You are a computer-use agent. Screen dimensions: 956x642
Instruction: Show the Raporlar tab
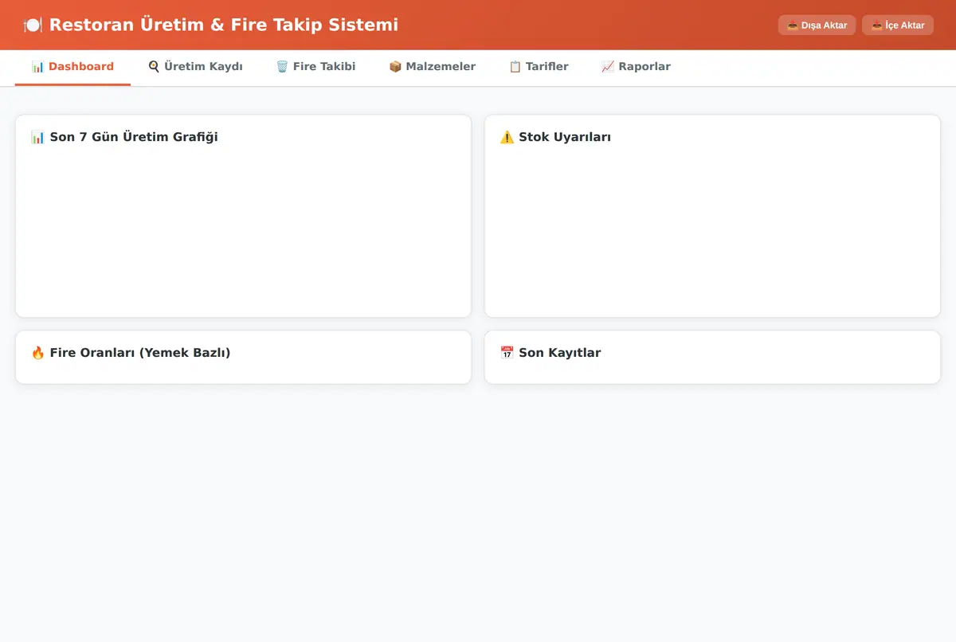tap(636, 67)
